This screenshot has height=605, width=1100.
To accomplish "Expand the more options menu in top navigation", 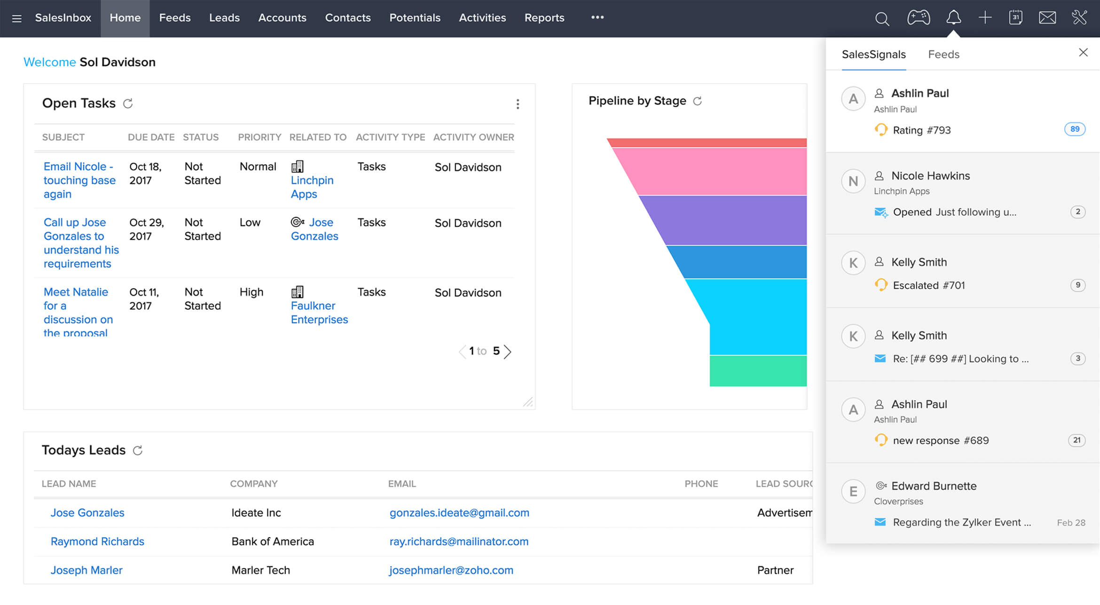I will pyautogui.click(x=597, y=17).
